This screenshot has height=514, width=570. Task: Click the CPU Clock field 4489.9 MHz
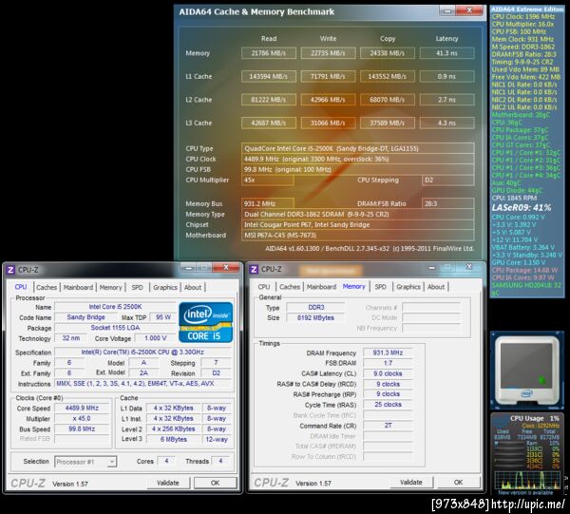358,159
